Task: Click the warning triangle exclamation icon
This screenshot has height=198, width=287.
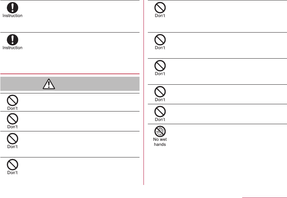Action: 49,84
